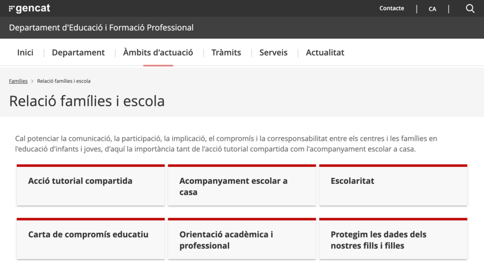
Task: Click Departament d'Educació i Formació Professional title
Action: pos(101,28)
